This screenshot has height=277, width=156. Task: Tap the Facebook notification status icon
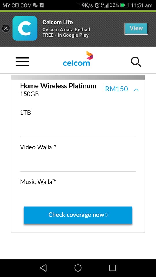point(42,5)
